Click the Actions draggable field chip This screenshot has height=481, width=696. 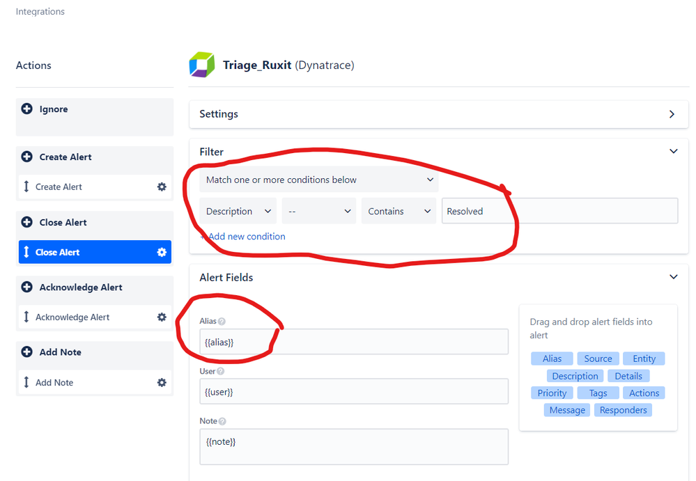(x=644, y=393)
